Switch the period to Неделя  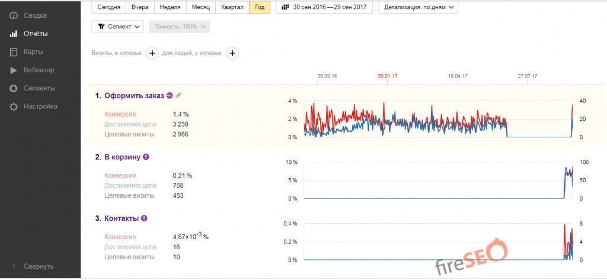pos(170,7)
